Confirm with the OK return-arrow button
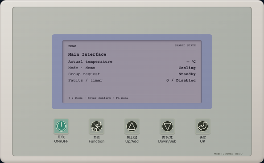264x163 pixels. pyautogui.click(x=202, y=126)
